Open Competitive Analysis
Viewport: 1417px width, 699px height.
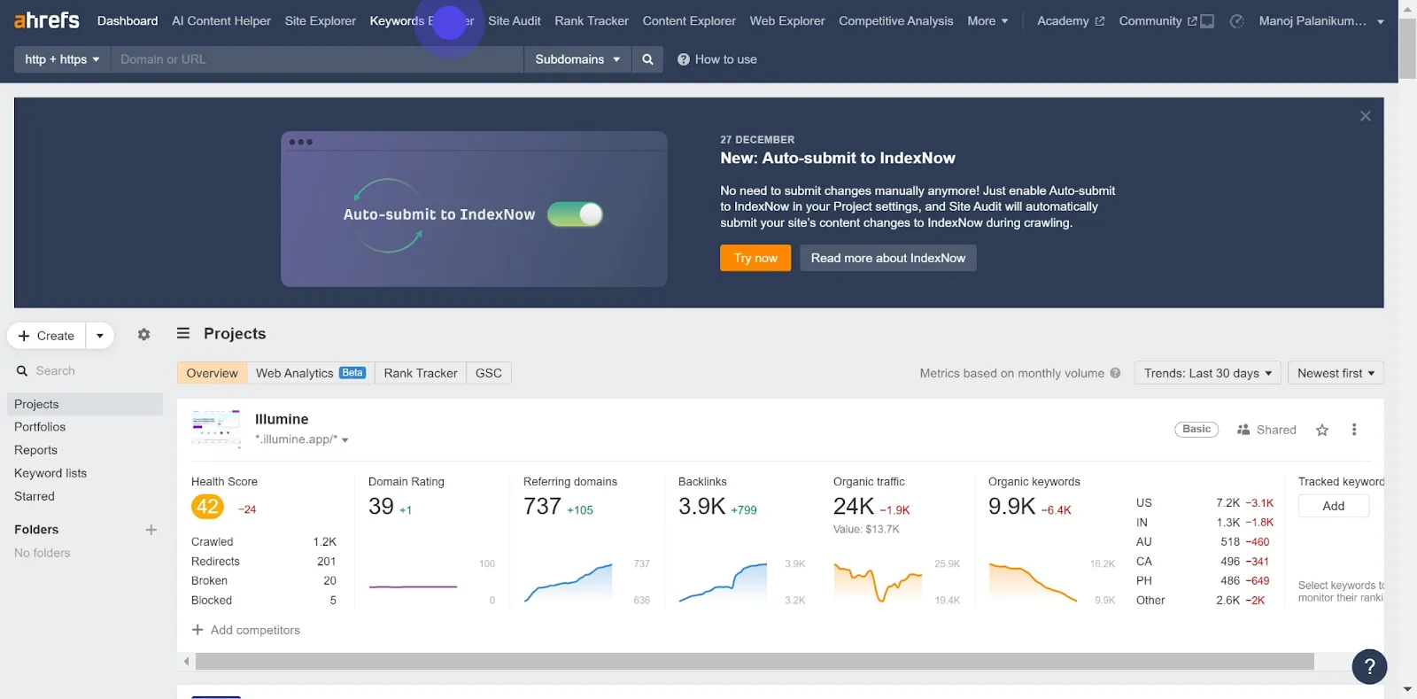point(896,21)
